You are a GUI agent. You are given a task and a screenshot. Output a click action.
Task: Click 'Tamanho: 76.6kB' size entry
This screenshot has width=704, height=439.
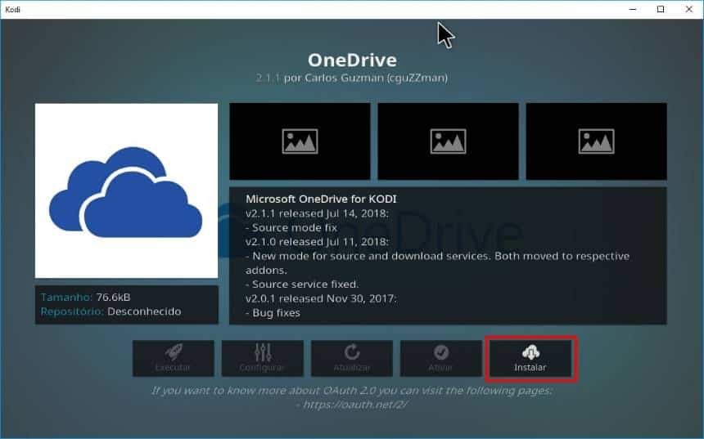(x=85, y=298)
